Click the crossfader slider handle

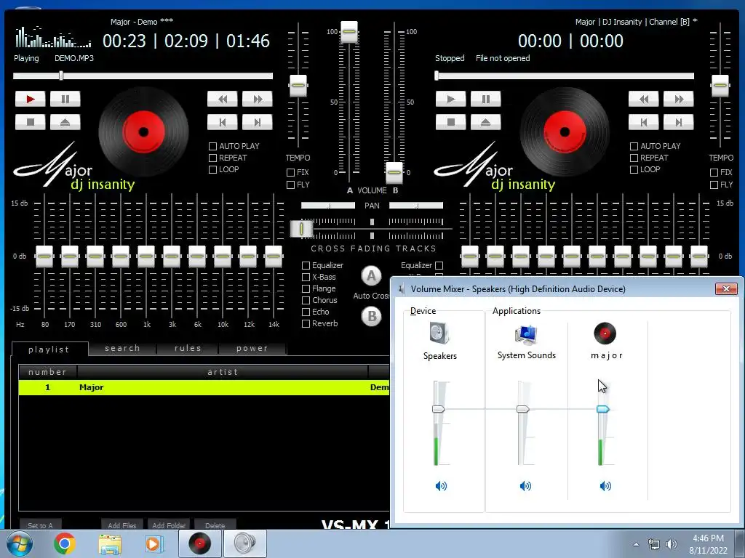click(x=301, y=229)
